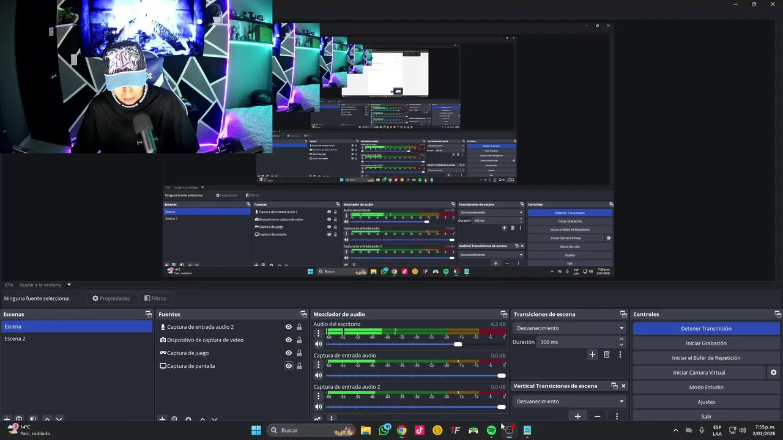Hide Dispositivo de captura de video source

coord(289,340)
